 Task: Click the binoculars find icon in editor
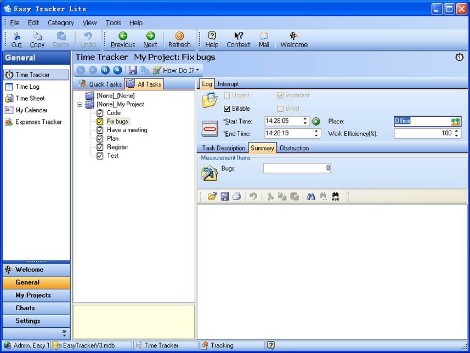point(311,196)
